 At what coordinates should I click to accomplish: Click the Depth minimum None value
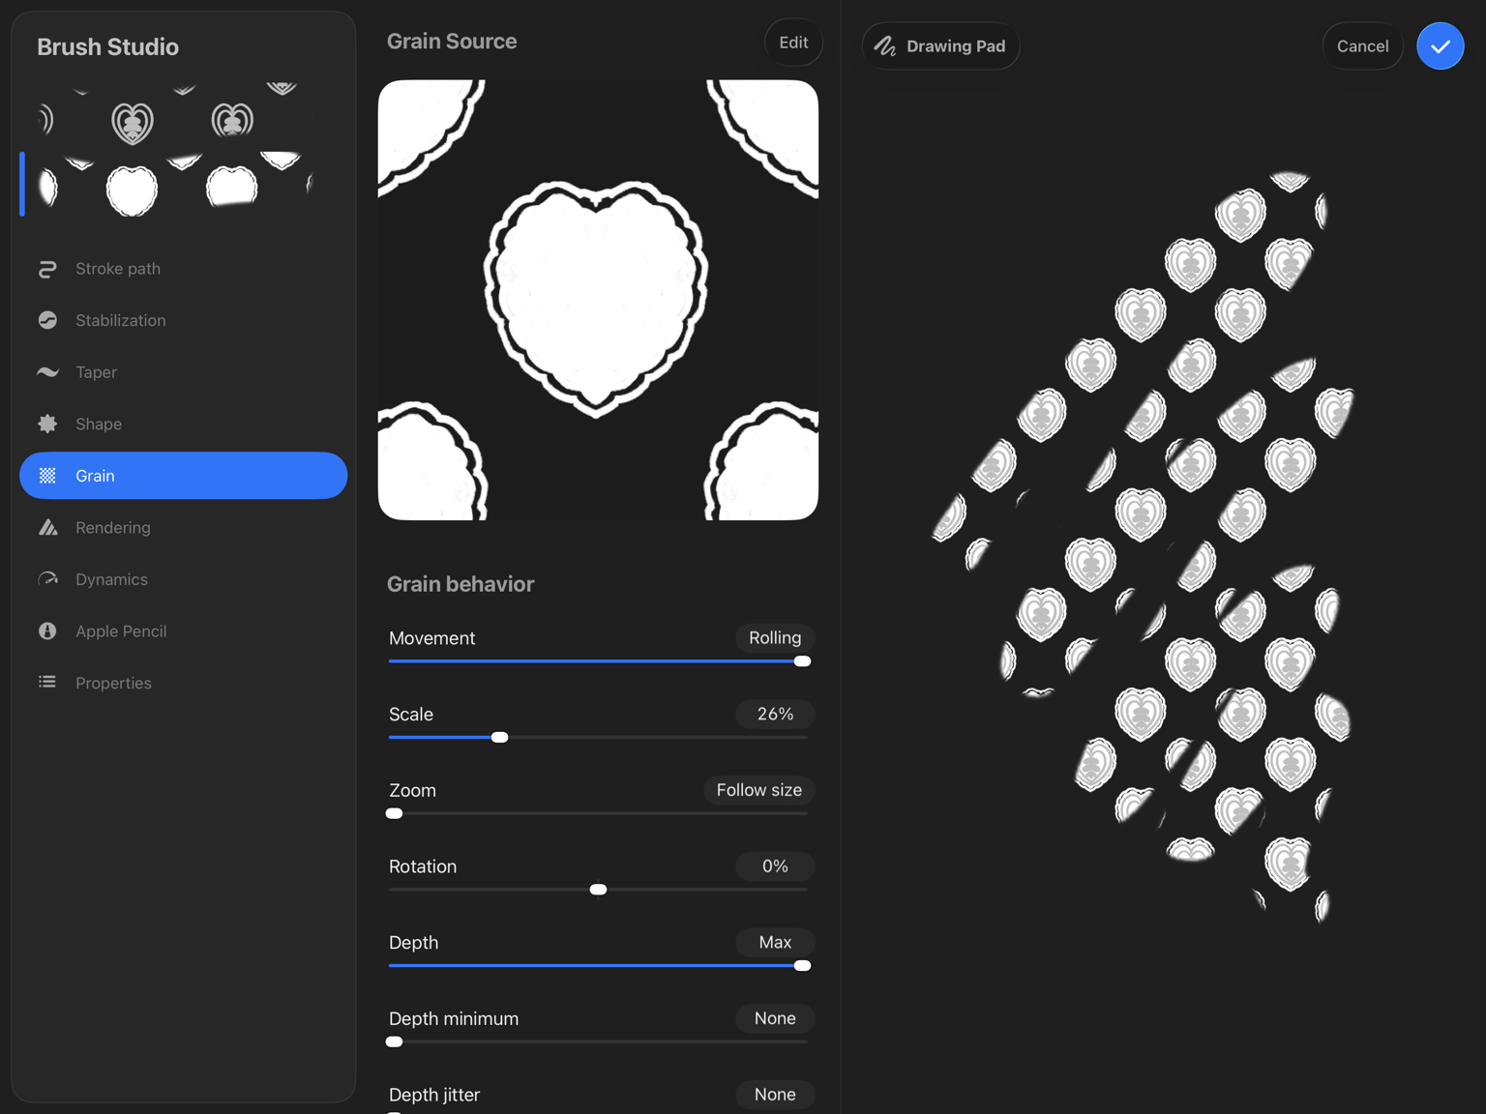coord(775,1018)
